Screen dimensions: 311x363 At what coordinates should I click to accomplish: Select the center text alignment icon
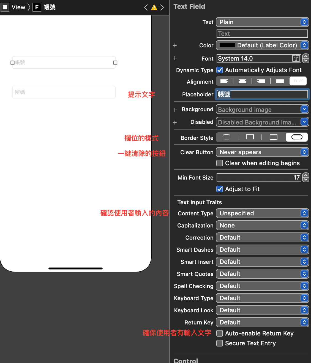242,81
